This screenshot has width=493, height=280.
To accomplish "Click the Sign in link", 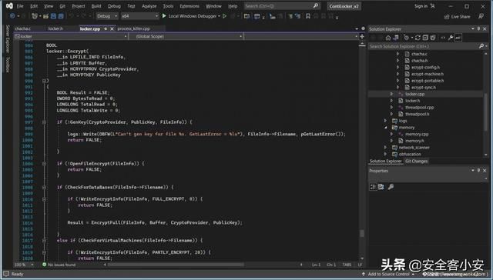I will [421, 6].
